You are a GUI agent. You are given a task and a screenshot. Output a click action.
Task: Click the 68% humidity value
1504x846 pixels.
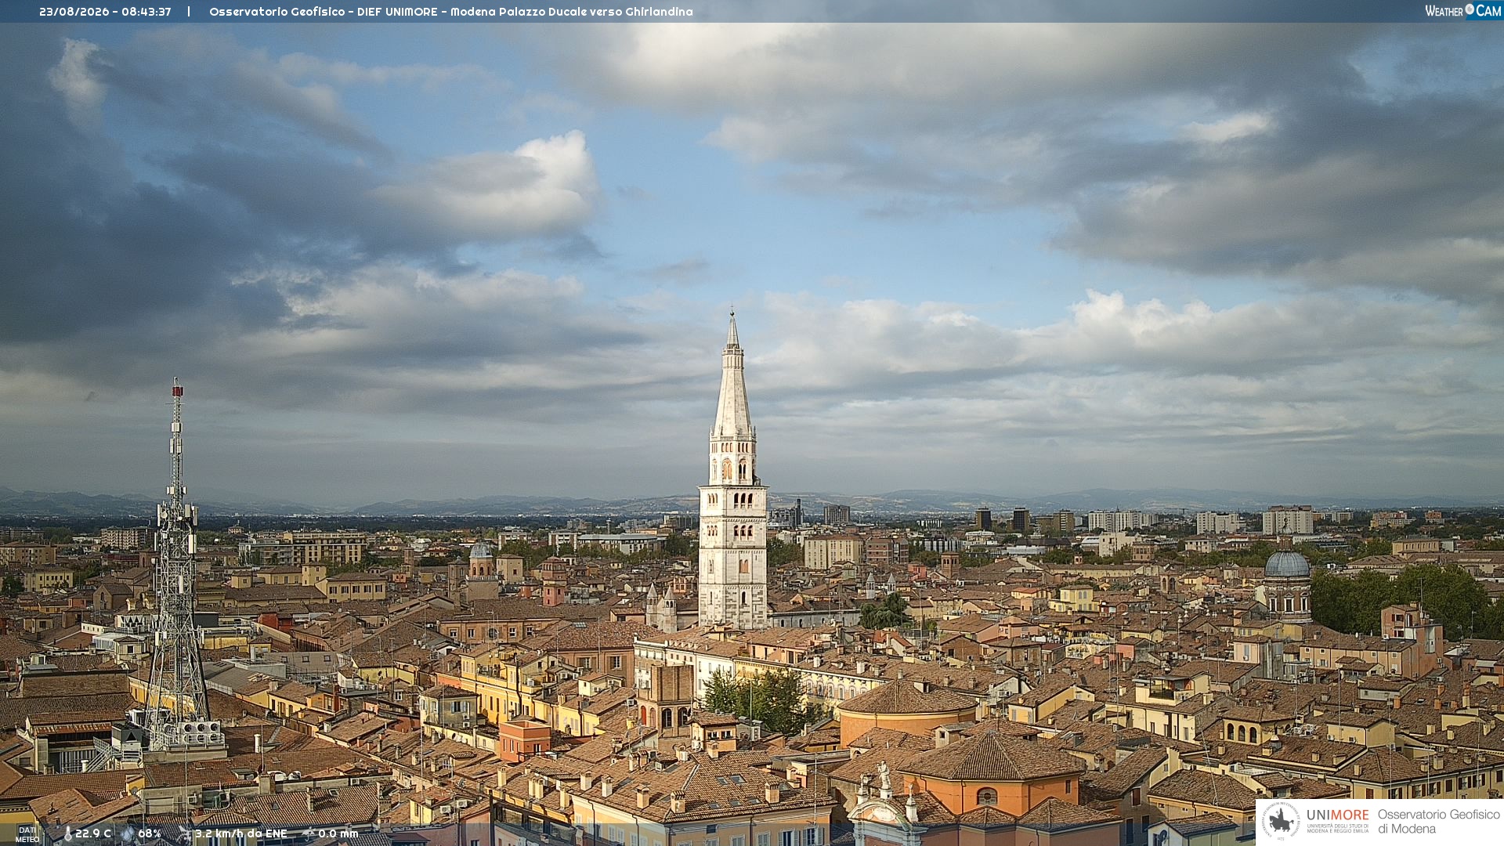point(150,834)
